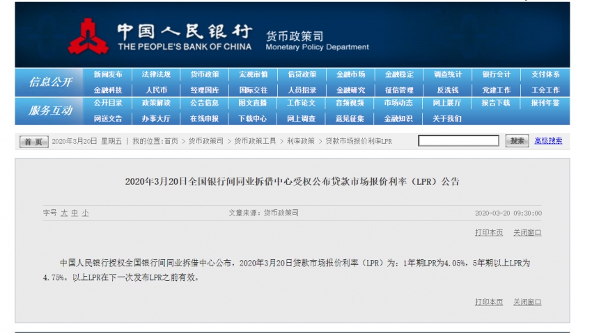Open the 新闻发布 menu item

(x=108, y=74)
